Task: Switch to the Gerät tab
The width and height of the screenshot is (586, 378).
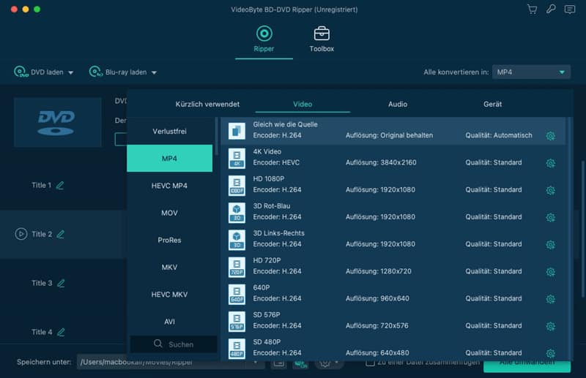Action: tap(492, 104)
